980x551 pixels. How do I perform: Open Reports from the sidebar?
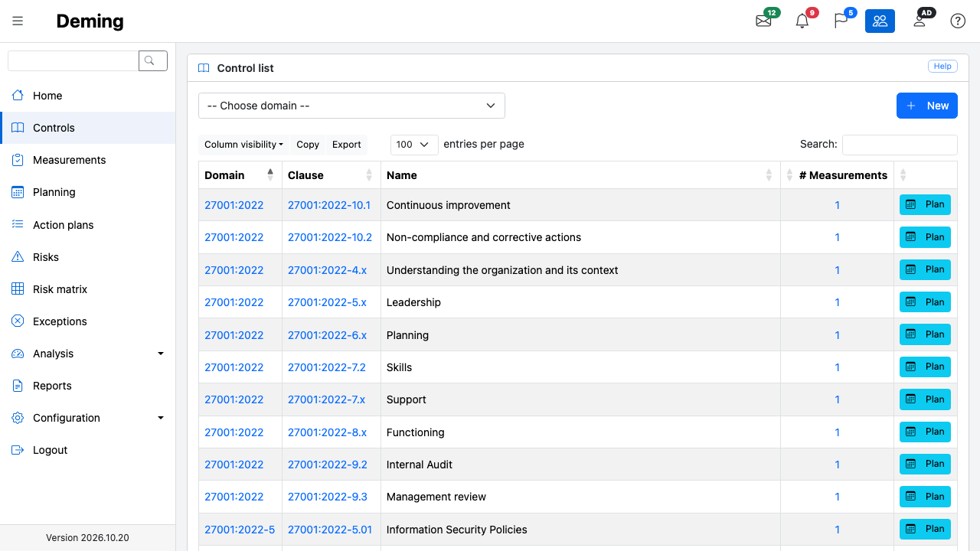pyautogui.click(x=88, y=386)
